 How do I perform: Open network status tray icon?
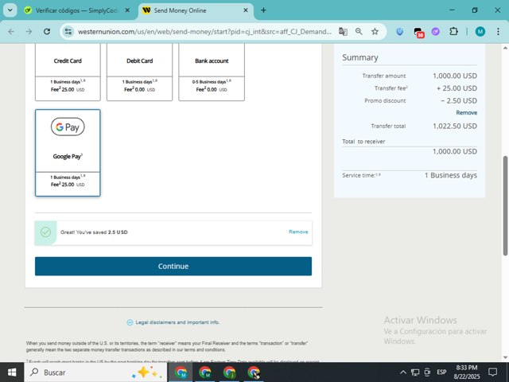click(x=415, y=372)
